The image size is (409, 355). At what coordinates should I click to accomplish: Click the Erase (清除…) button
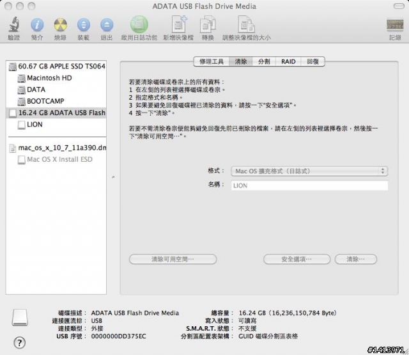(x=356, y=259)
